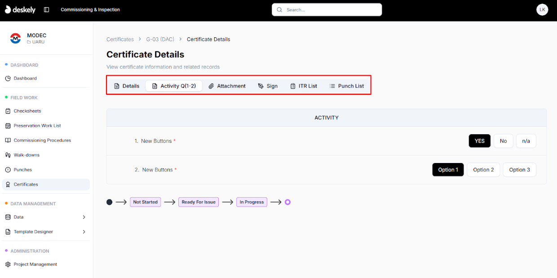
Task: Expand the Template Designer chevron
Action: coord(84,232)
